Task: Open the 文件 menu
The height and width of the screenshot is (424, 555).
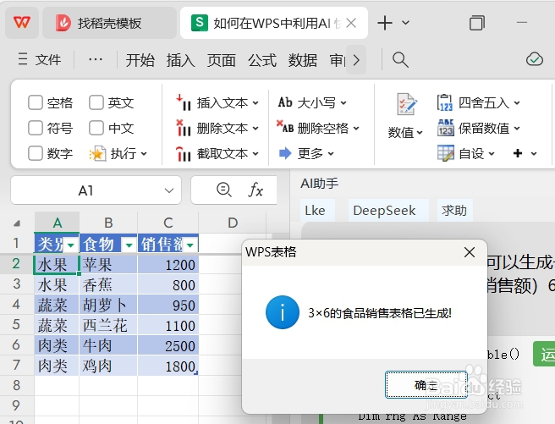Action: 40,59
